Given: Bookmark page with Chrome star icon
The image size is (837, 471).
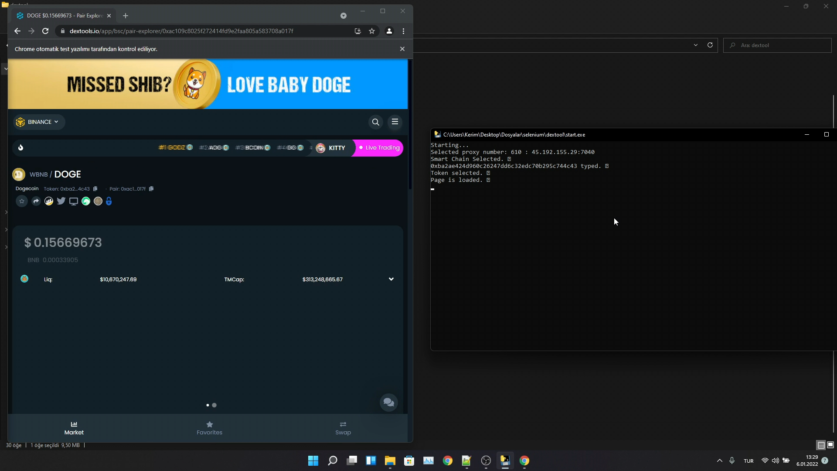Looking at the screenshot, I should click(x=372, y=31).
